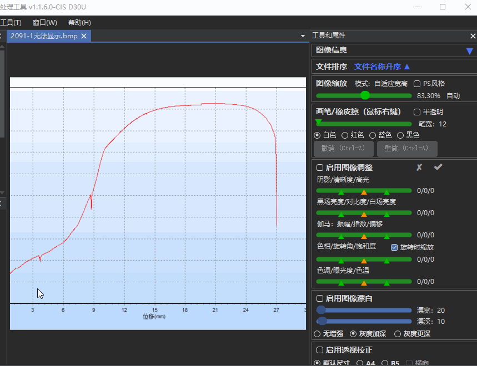Click the orange triangle marker on 伽马 slider
477x366 pixels.
tap(364, 236)
